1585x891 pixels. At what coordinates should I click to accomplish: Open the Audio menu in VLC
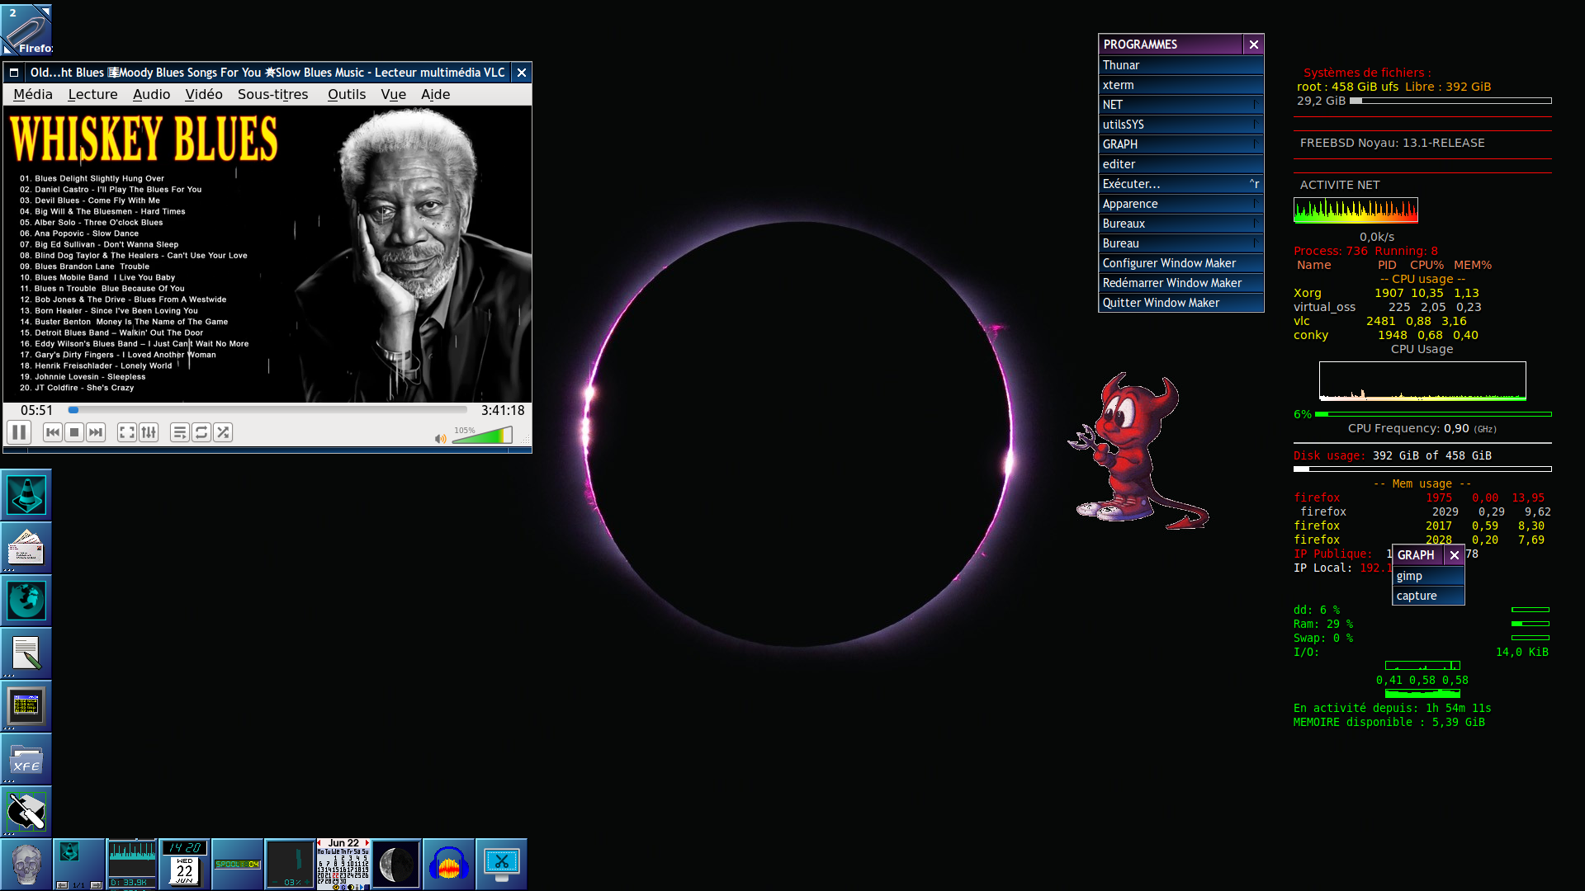pos(152,94)
